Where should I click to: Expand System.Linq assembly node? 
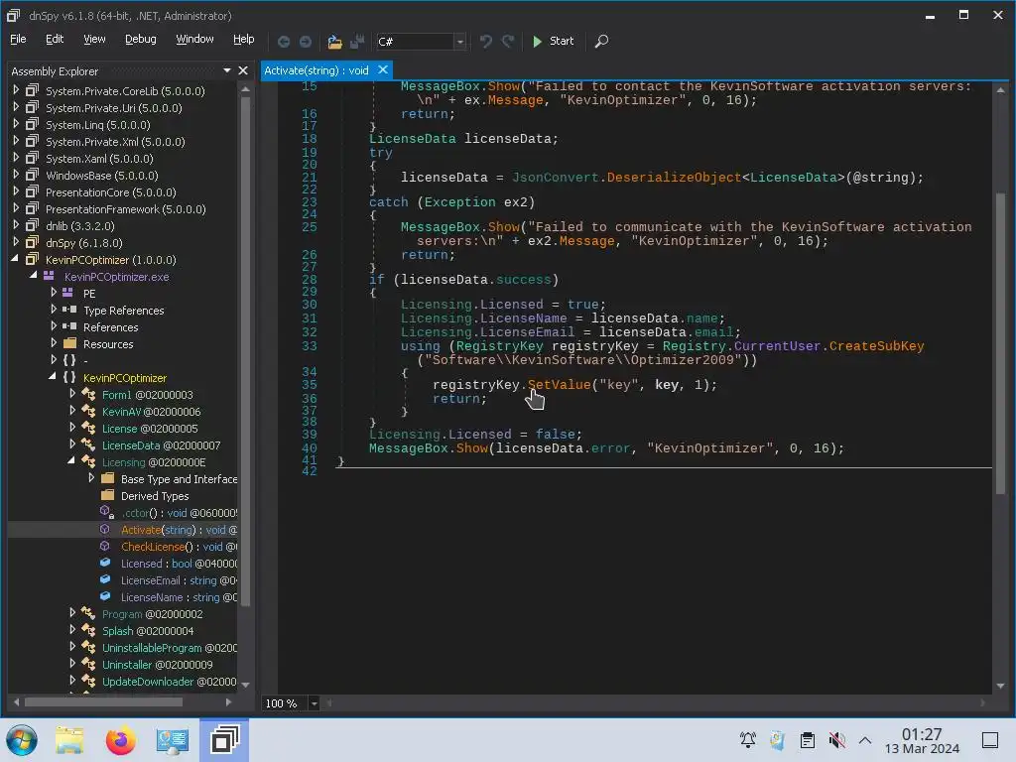click(x=16, y=124)
